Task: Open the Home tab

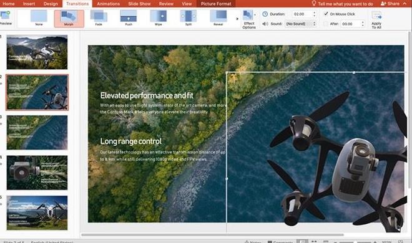Action: (8, 4)
